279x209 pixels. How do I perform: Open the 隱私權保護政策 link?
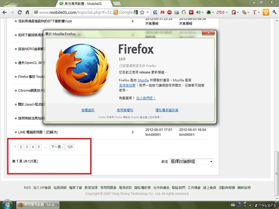(x=167, y=110)
